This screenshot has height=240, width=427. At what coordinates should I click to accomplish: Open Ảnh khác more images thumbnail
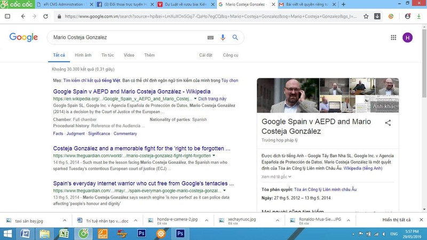(384, 106)
